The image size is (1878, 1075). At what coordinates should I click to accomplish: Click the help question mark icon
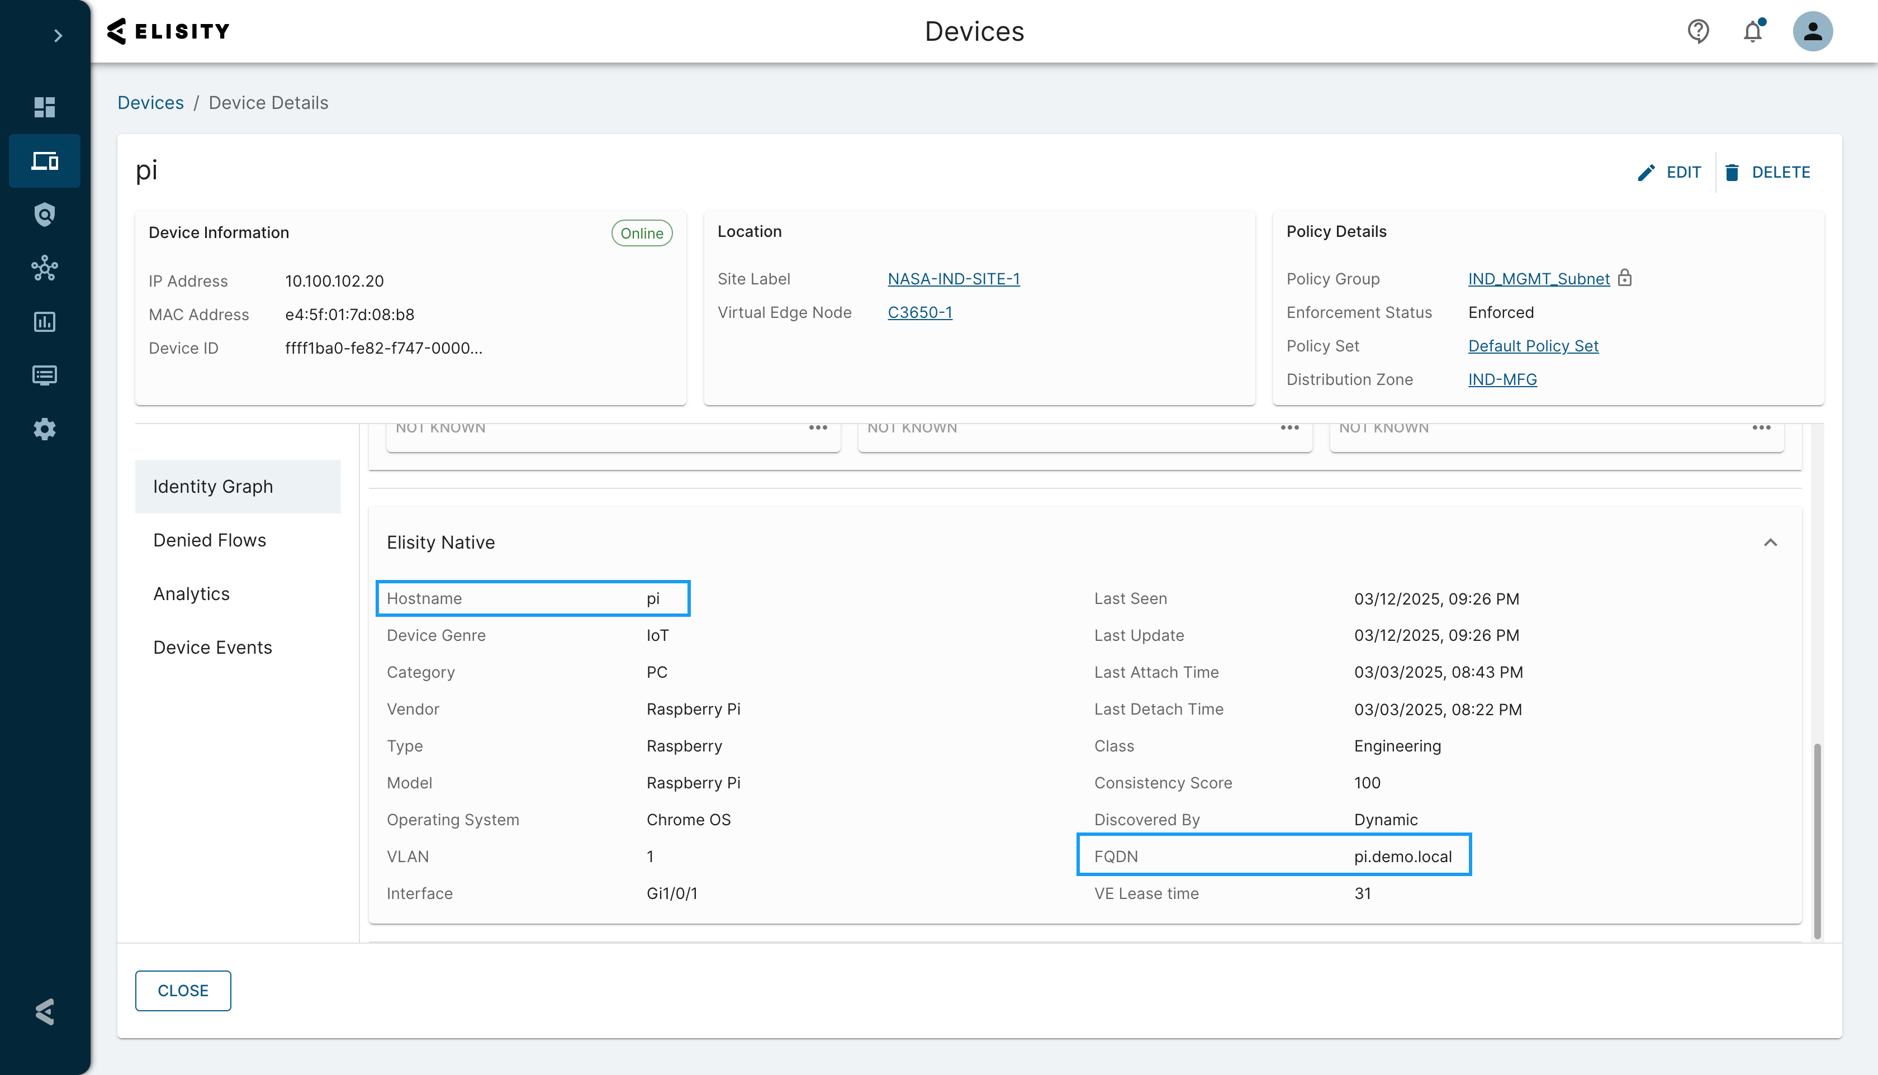click(1698, 31)
